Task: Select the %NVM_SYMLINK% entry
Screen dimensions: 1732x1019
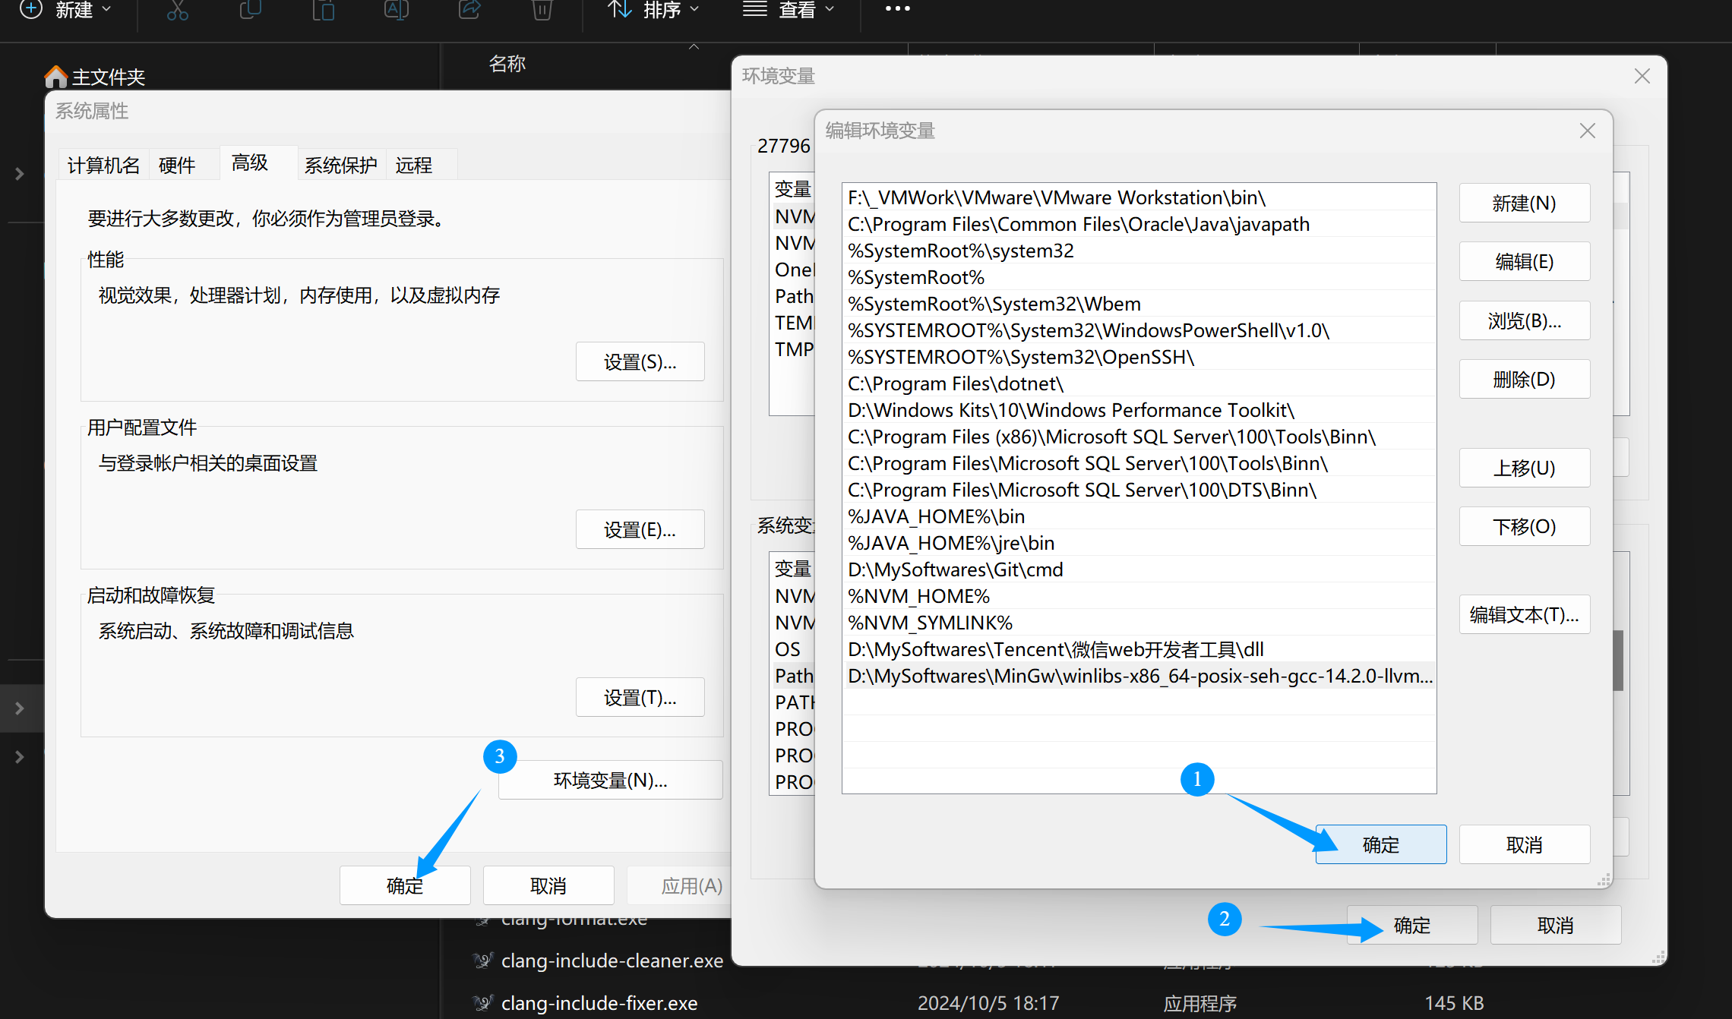Action: pyautogui.click(x=1139, y=623)
